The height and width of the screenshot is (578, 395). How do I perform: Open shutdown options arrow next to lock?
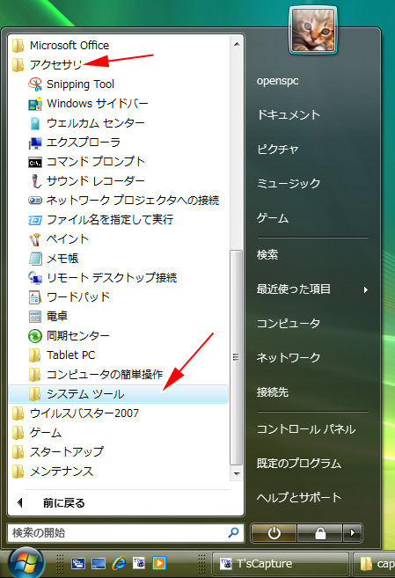353,533
